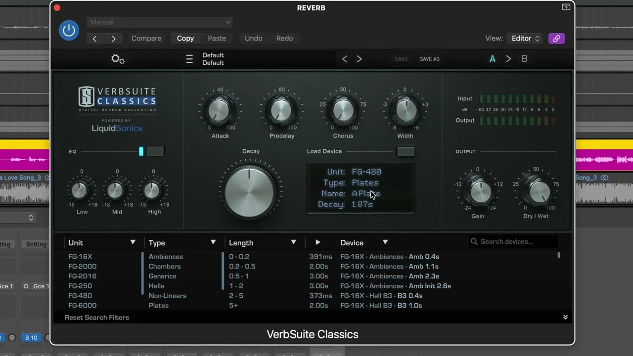
Task: Select FG-2016 in Unit list
Action: 82,276
